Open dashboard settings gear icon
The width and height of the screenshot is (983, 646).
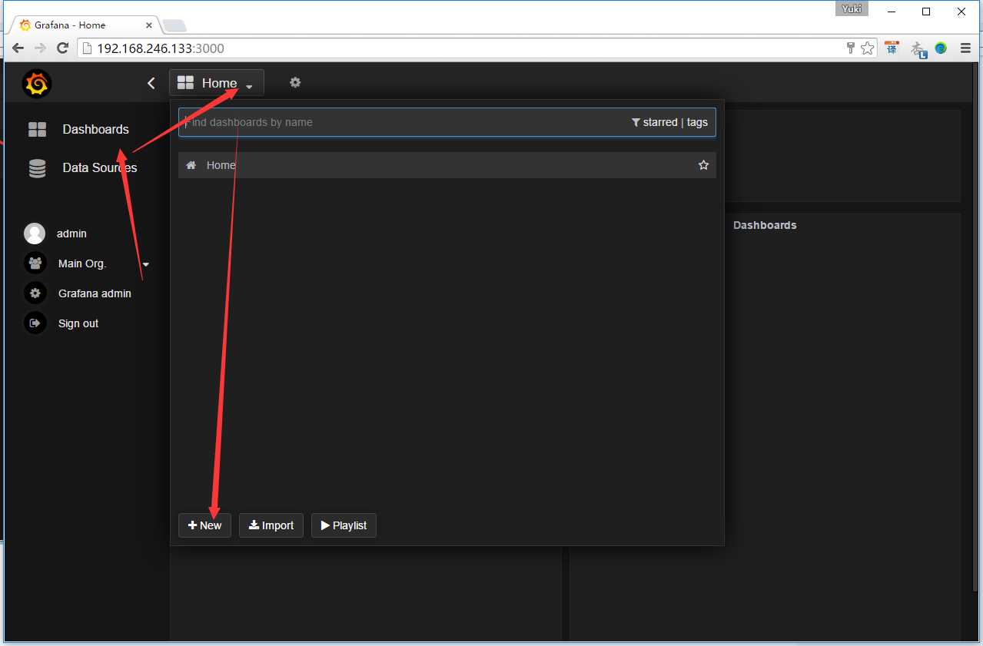tap(295, 82)
